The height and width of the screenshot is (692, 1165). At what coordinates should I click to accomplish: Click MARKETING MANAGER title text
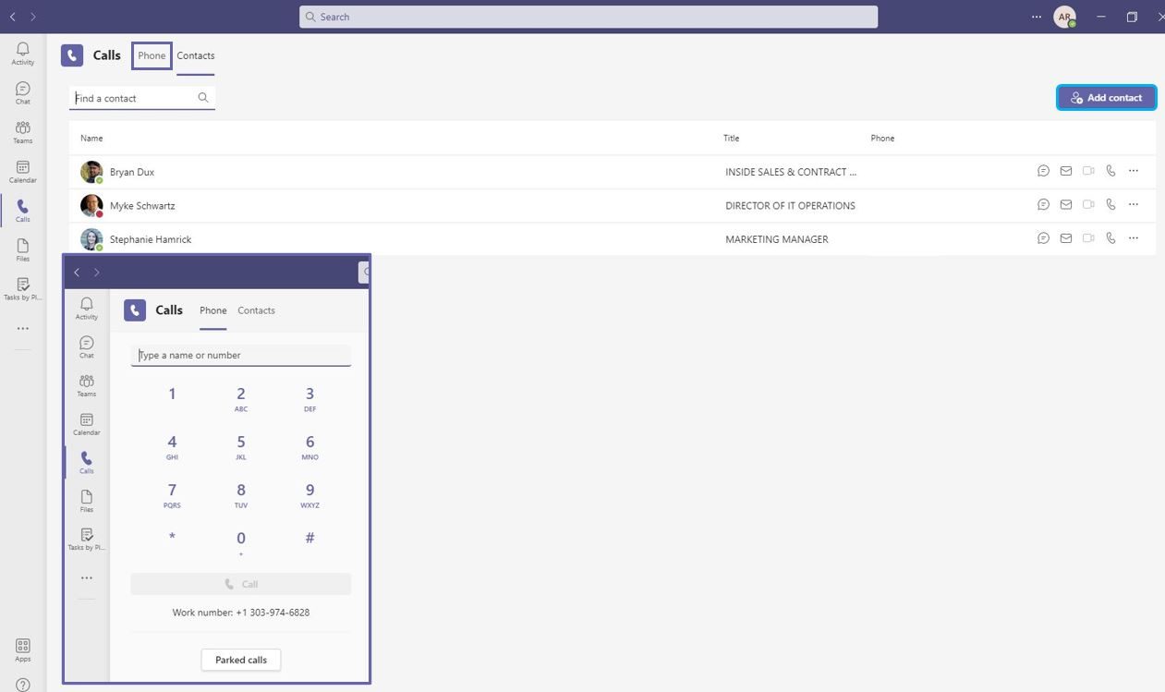click(x=777, y=239)
